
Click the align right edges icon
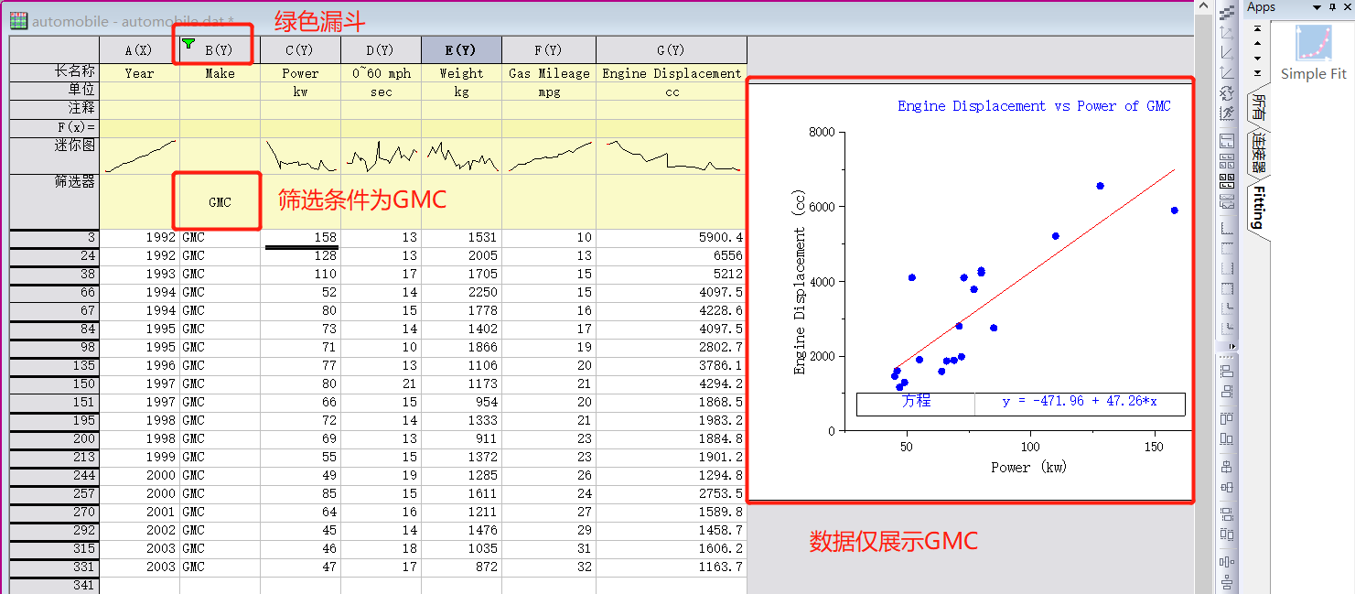click(1227, 390)
